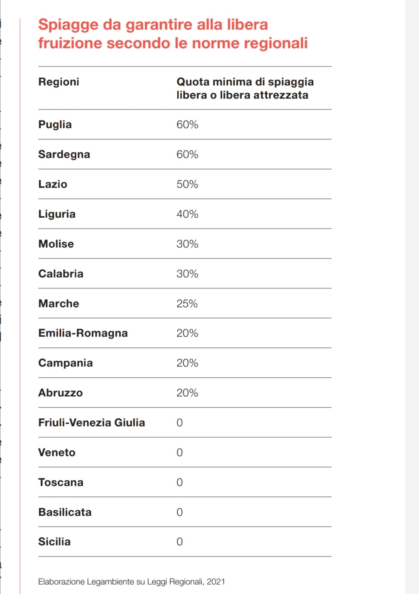Click the 40% value for Liguria
Viewport: 419px width, 594px height.
pos(187,214)
